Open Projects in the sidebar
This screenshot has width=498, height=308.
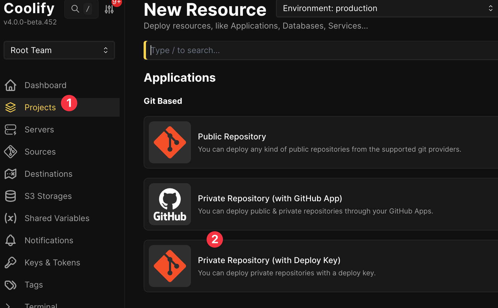pyautogui.click(x=40, y=107)
